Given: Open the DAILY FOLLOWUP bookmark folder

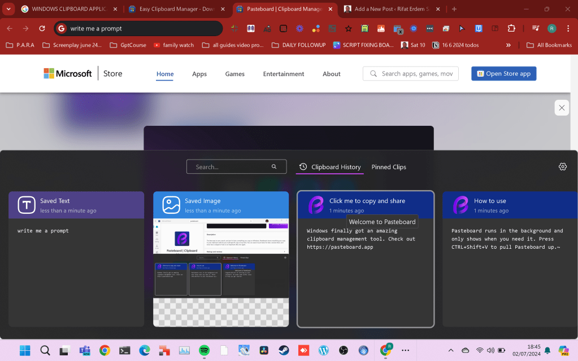Looking at the screenshot, I should (x=298, y=45).
